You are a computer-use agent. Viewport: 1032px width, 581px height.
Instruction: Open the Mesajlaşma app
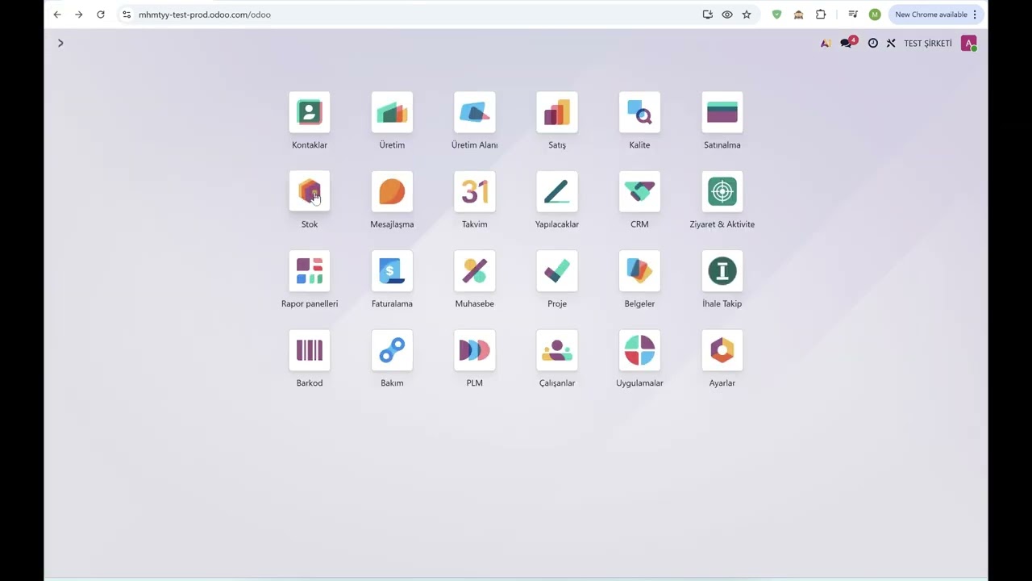click(x=392, y=191)
